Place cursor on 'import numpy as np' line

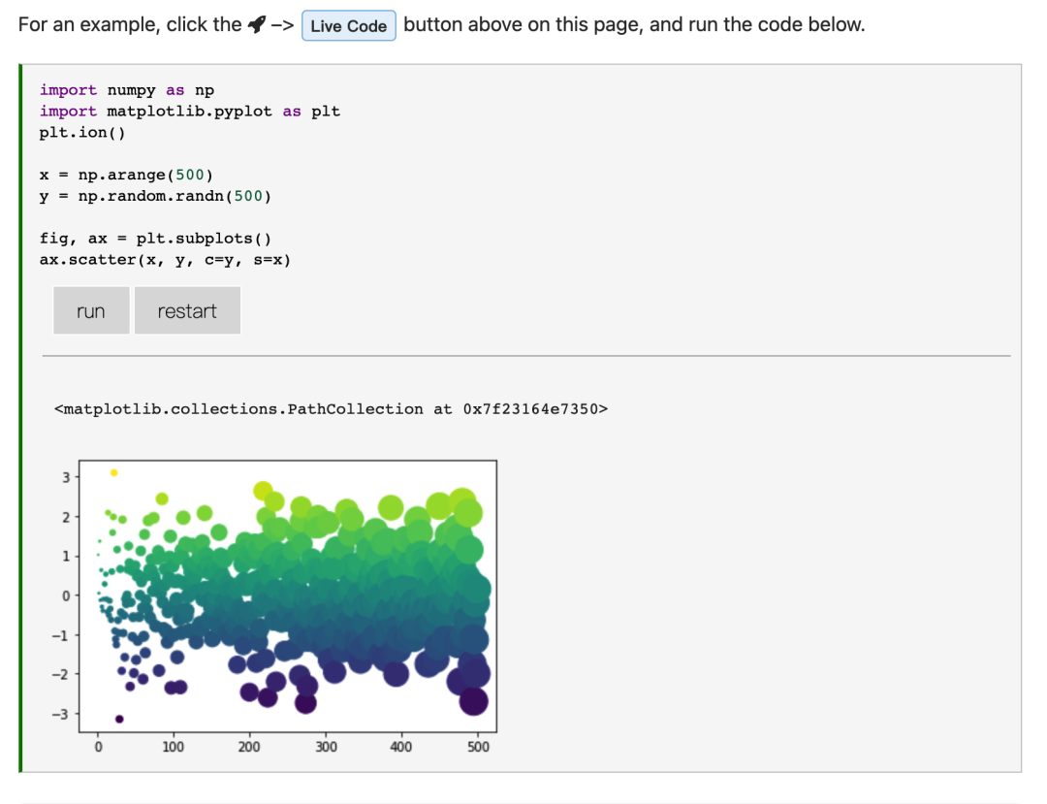click(126, 90)
